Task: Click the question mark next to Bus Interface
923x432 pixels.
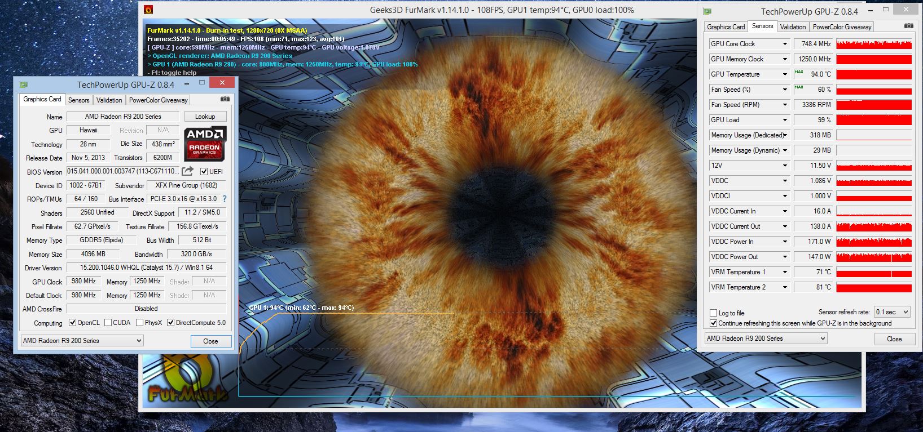Action: [225, 199]
